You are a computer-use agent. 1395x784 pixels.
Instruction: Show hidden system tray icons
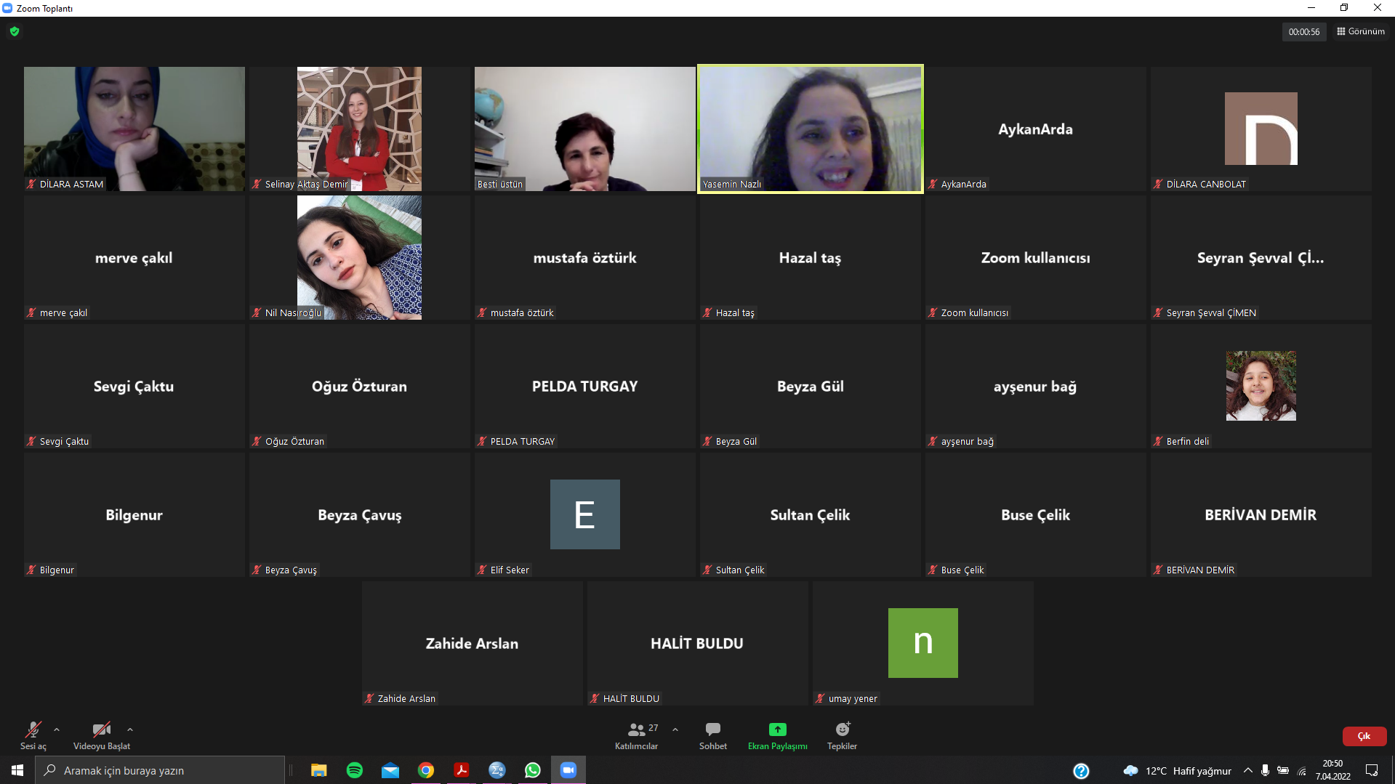point(1247,770)
